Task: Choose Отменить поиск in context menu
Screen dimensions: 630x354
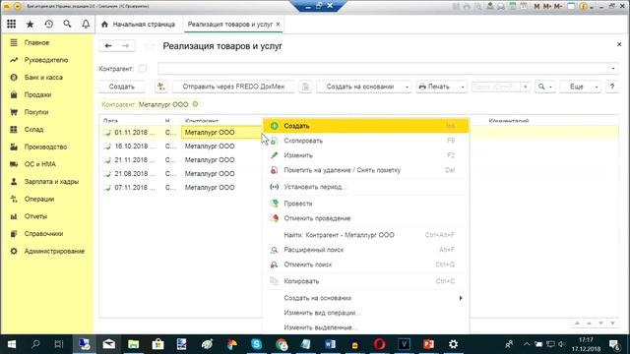Action: 365,265
